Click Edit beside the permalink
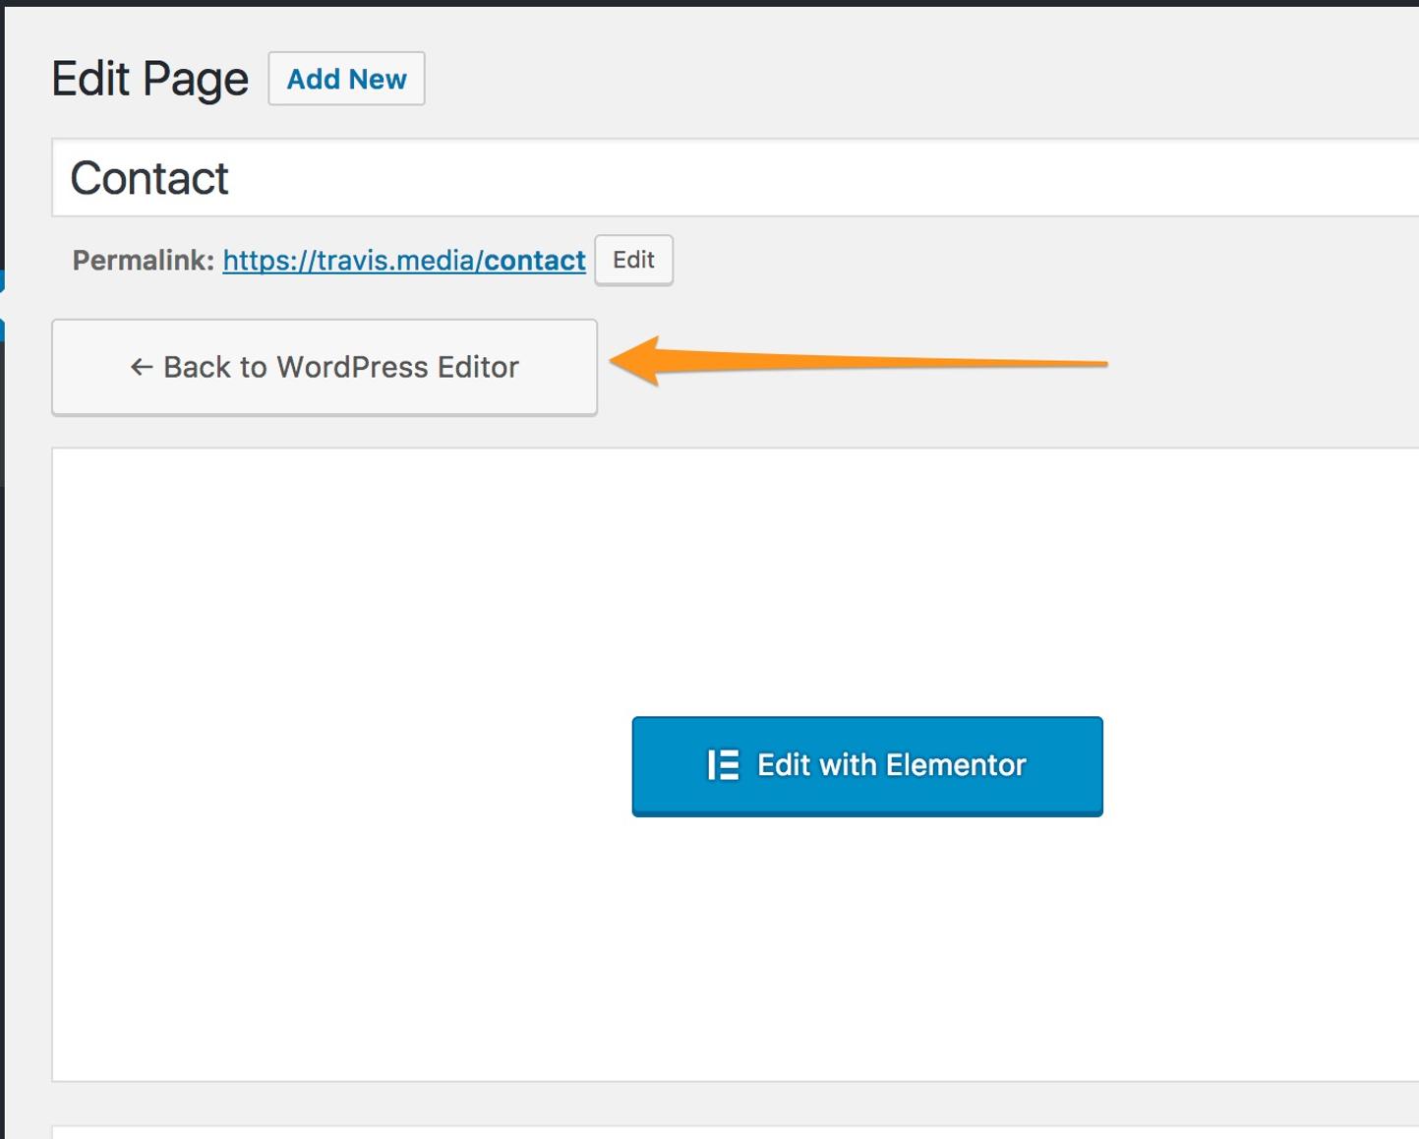Viewport: 1419px width, 1139px height. pyautogui.click(x=633, y=260)
